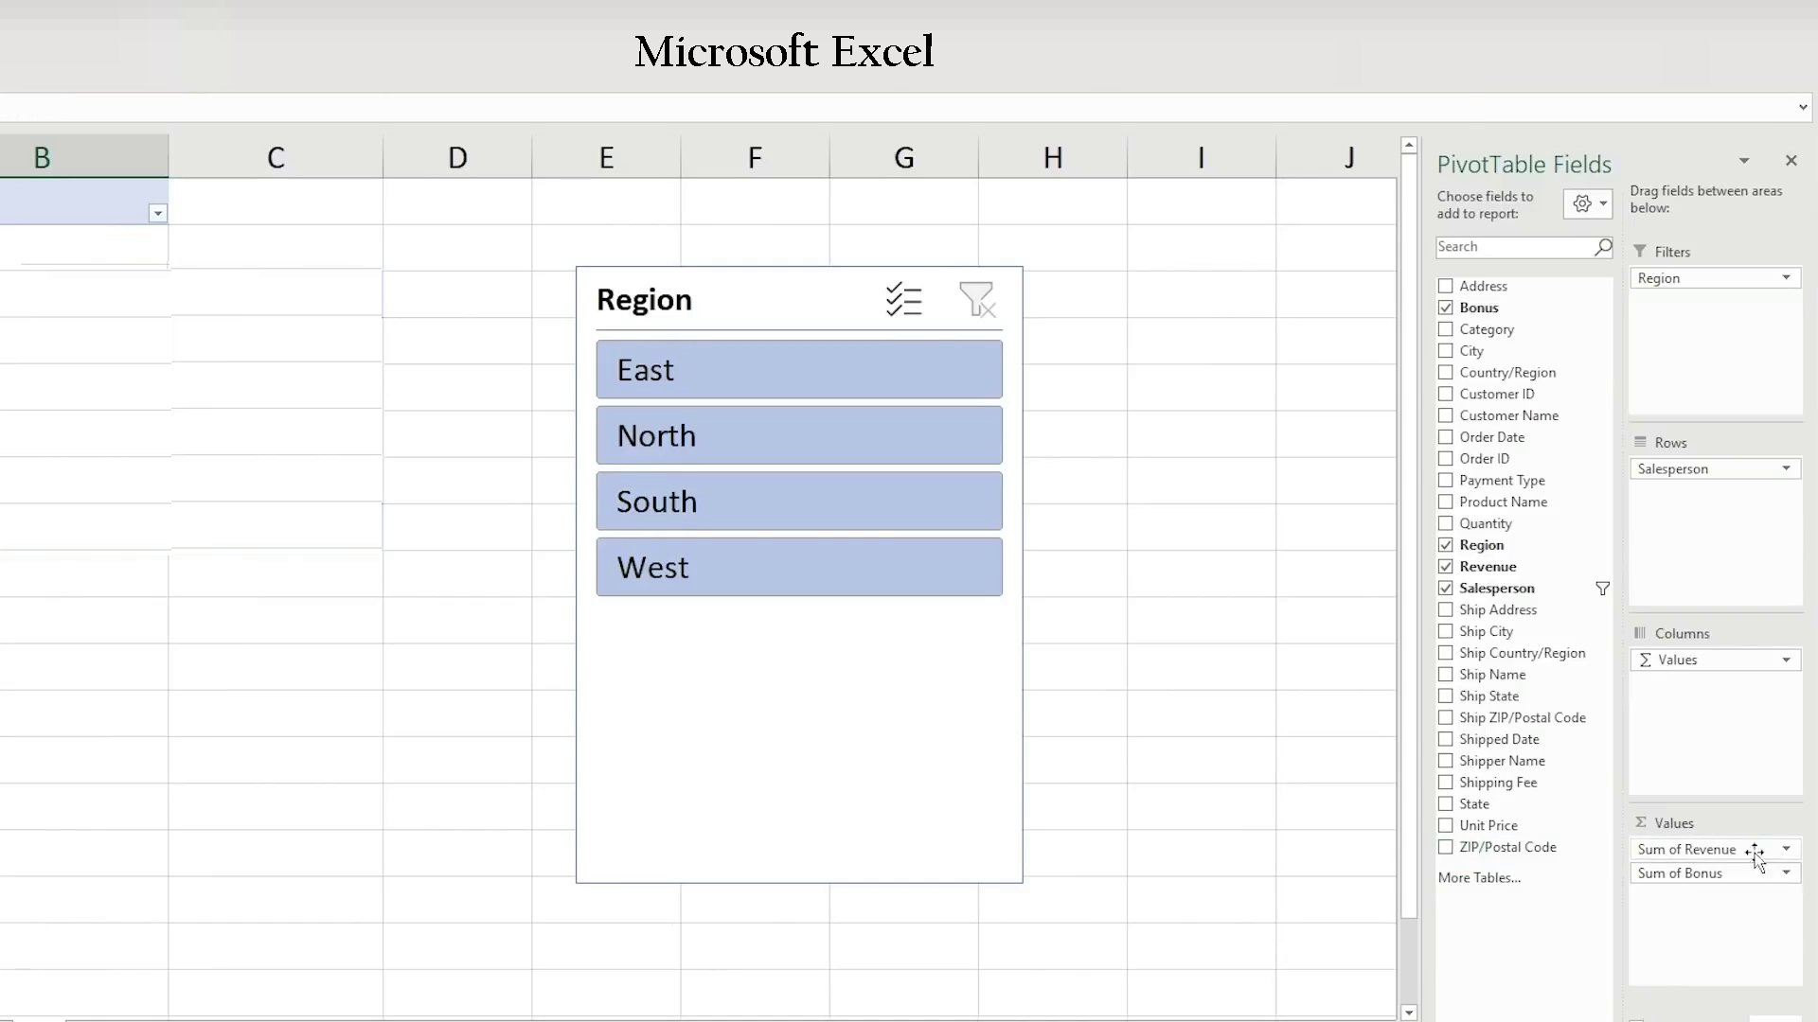Screen dimensions: 1818x1022
Task: Uncheck the Region field
Action: point(1445,545)
